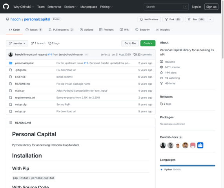
Task: Click the 2 tags icon next to branch
Action: [x=50, y=43]
